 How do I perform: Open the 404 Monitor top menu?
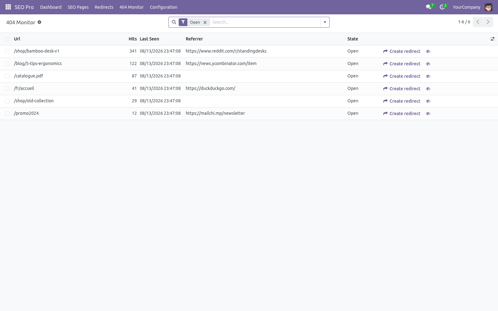[x=131, y=7]
